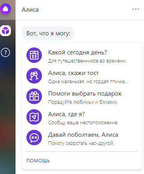This screenshot has height=174, width=144.
Task: Click the 'Алиса' header title
Action: point(30,10)
